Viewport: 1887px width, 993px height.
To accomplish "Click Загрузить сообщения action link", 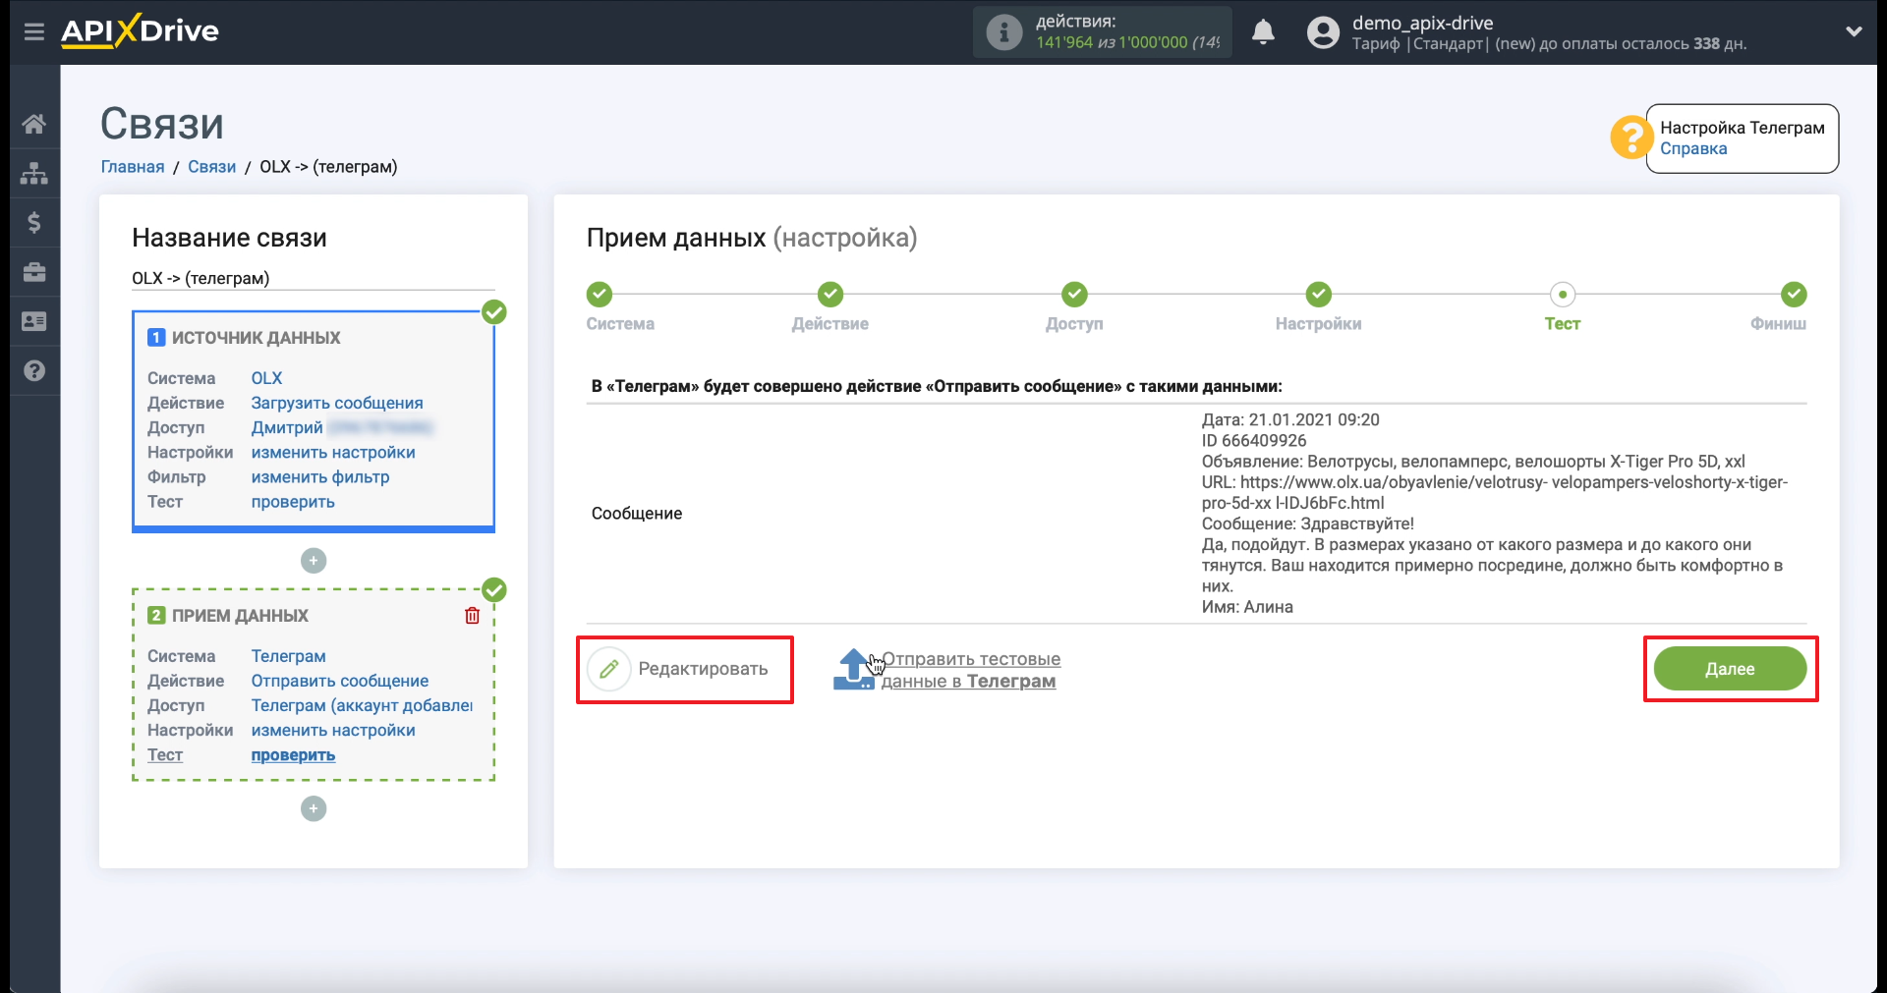I will pyautogui.click(x=337, y=403).
